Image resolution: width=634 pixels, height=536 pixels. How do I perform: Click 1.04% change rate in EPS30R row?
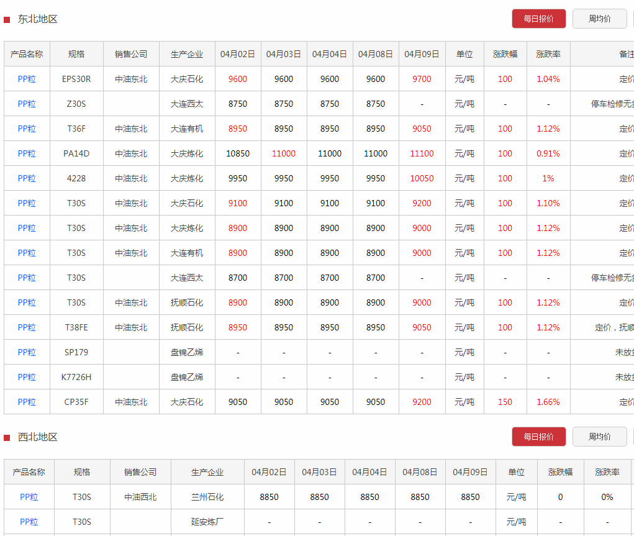pyautogui.click(x=548, y=79)
